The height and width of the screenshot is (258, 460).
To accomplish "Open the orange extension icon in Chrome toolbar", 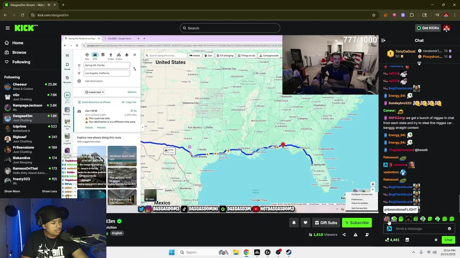I will [x=386, y=15].
